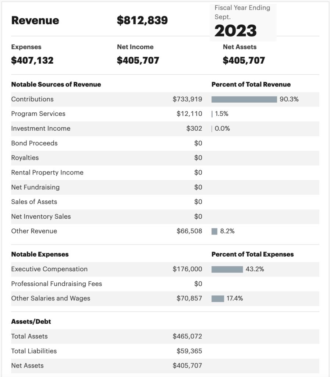This screenshot has height=377, width=330.
Task: Click the Net Fundraising row
Action: click(x=165, y=187)
